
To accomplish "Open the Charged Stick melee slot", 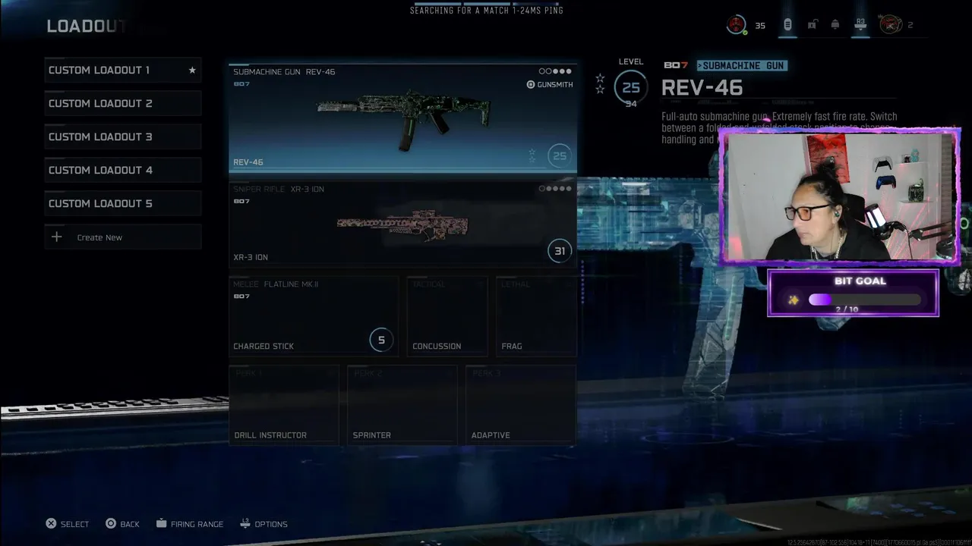I will [314, 316].
